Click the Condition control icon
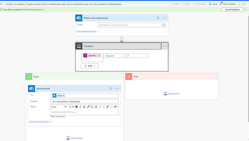The height and width of the screenshot is (141, 249). 79,46
